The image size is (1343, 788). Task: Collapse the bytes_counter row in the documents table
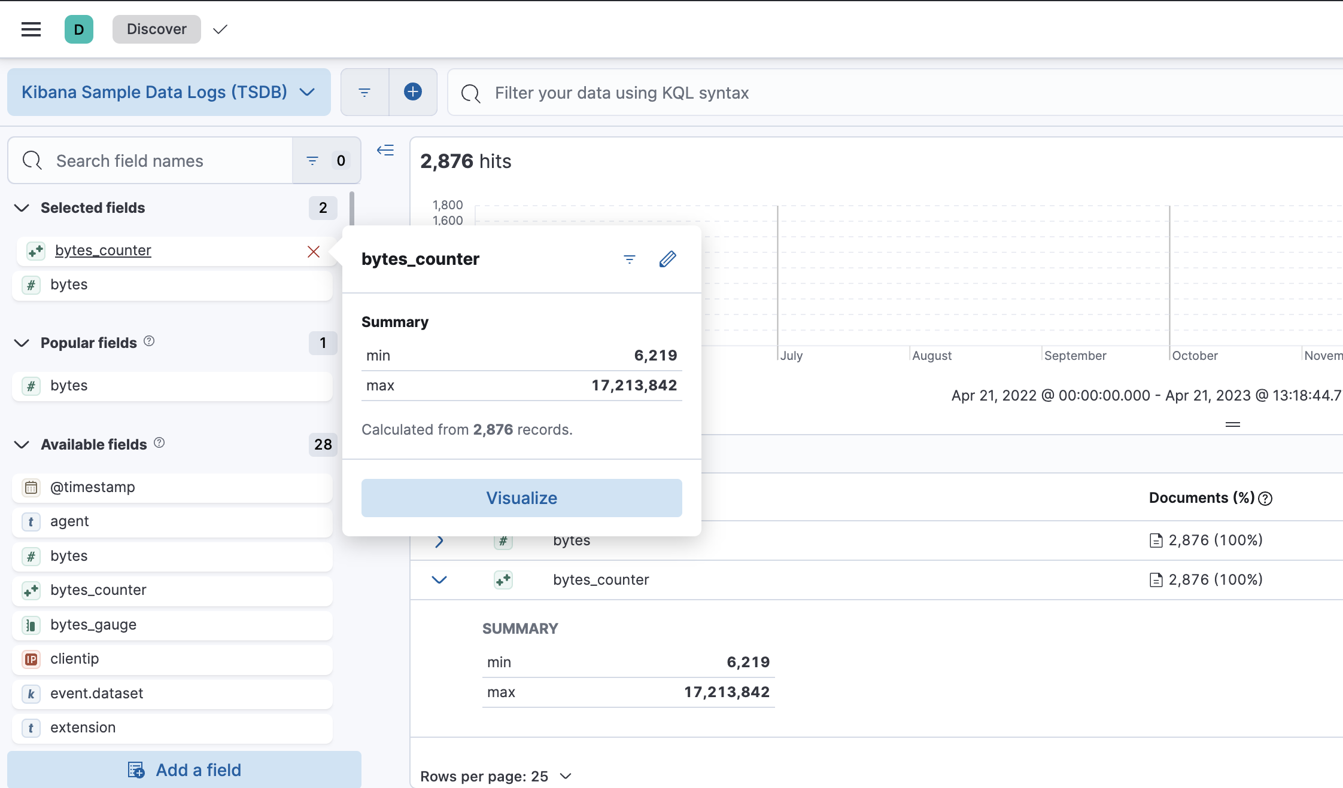(440, 579)
